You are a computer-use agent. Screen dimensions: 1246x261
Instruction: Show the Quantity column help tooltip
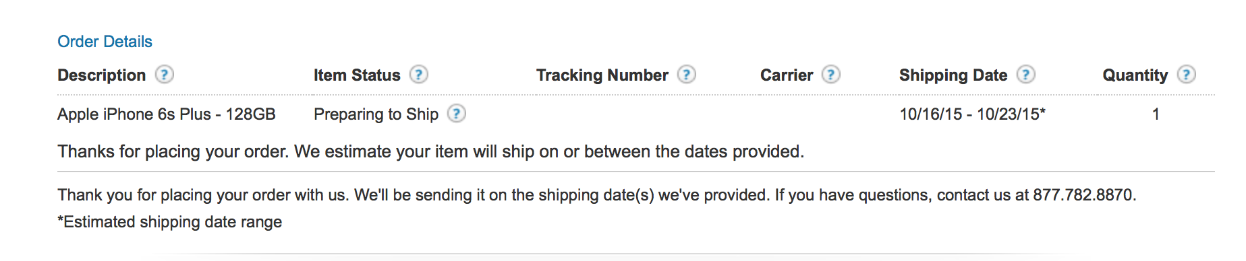1187,74
